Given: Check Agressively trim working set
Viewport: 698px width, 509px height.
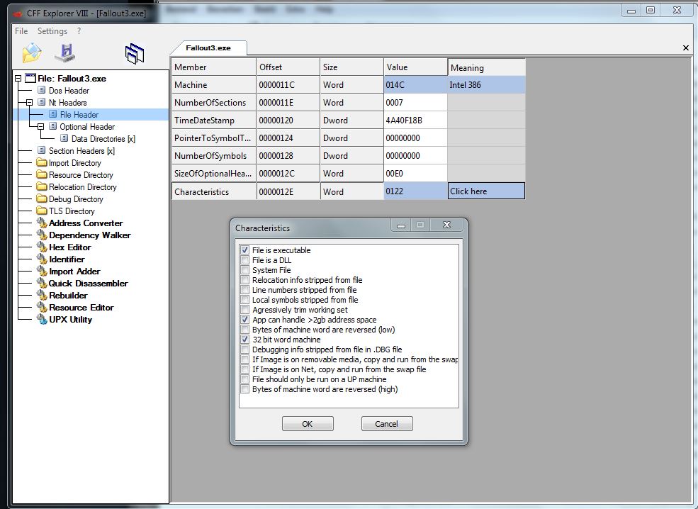Looking at the screenshot, I should coord(245,310).
